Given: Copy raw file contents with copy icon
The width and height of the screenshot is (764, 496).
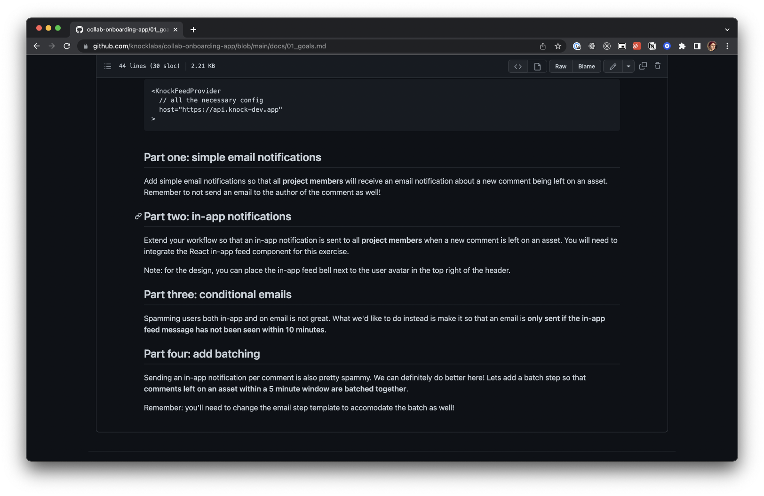Looking at the screenshot, I should pos(643,66).
